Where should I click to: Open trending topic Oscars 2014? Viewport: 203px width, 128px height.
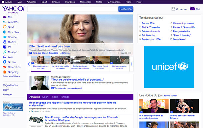[148, 23]
